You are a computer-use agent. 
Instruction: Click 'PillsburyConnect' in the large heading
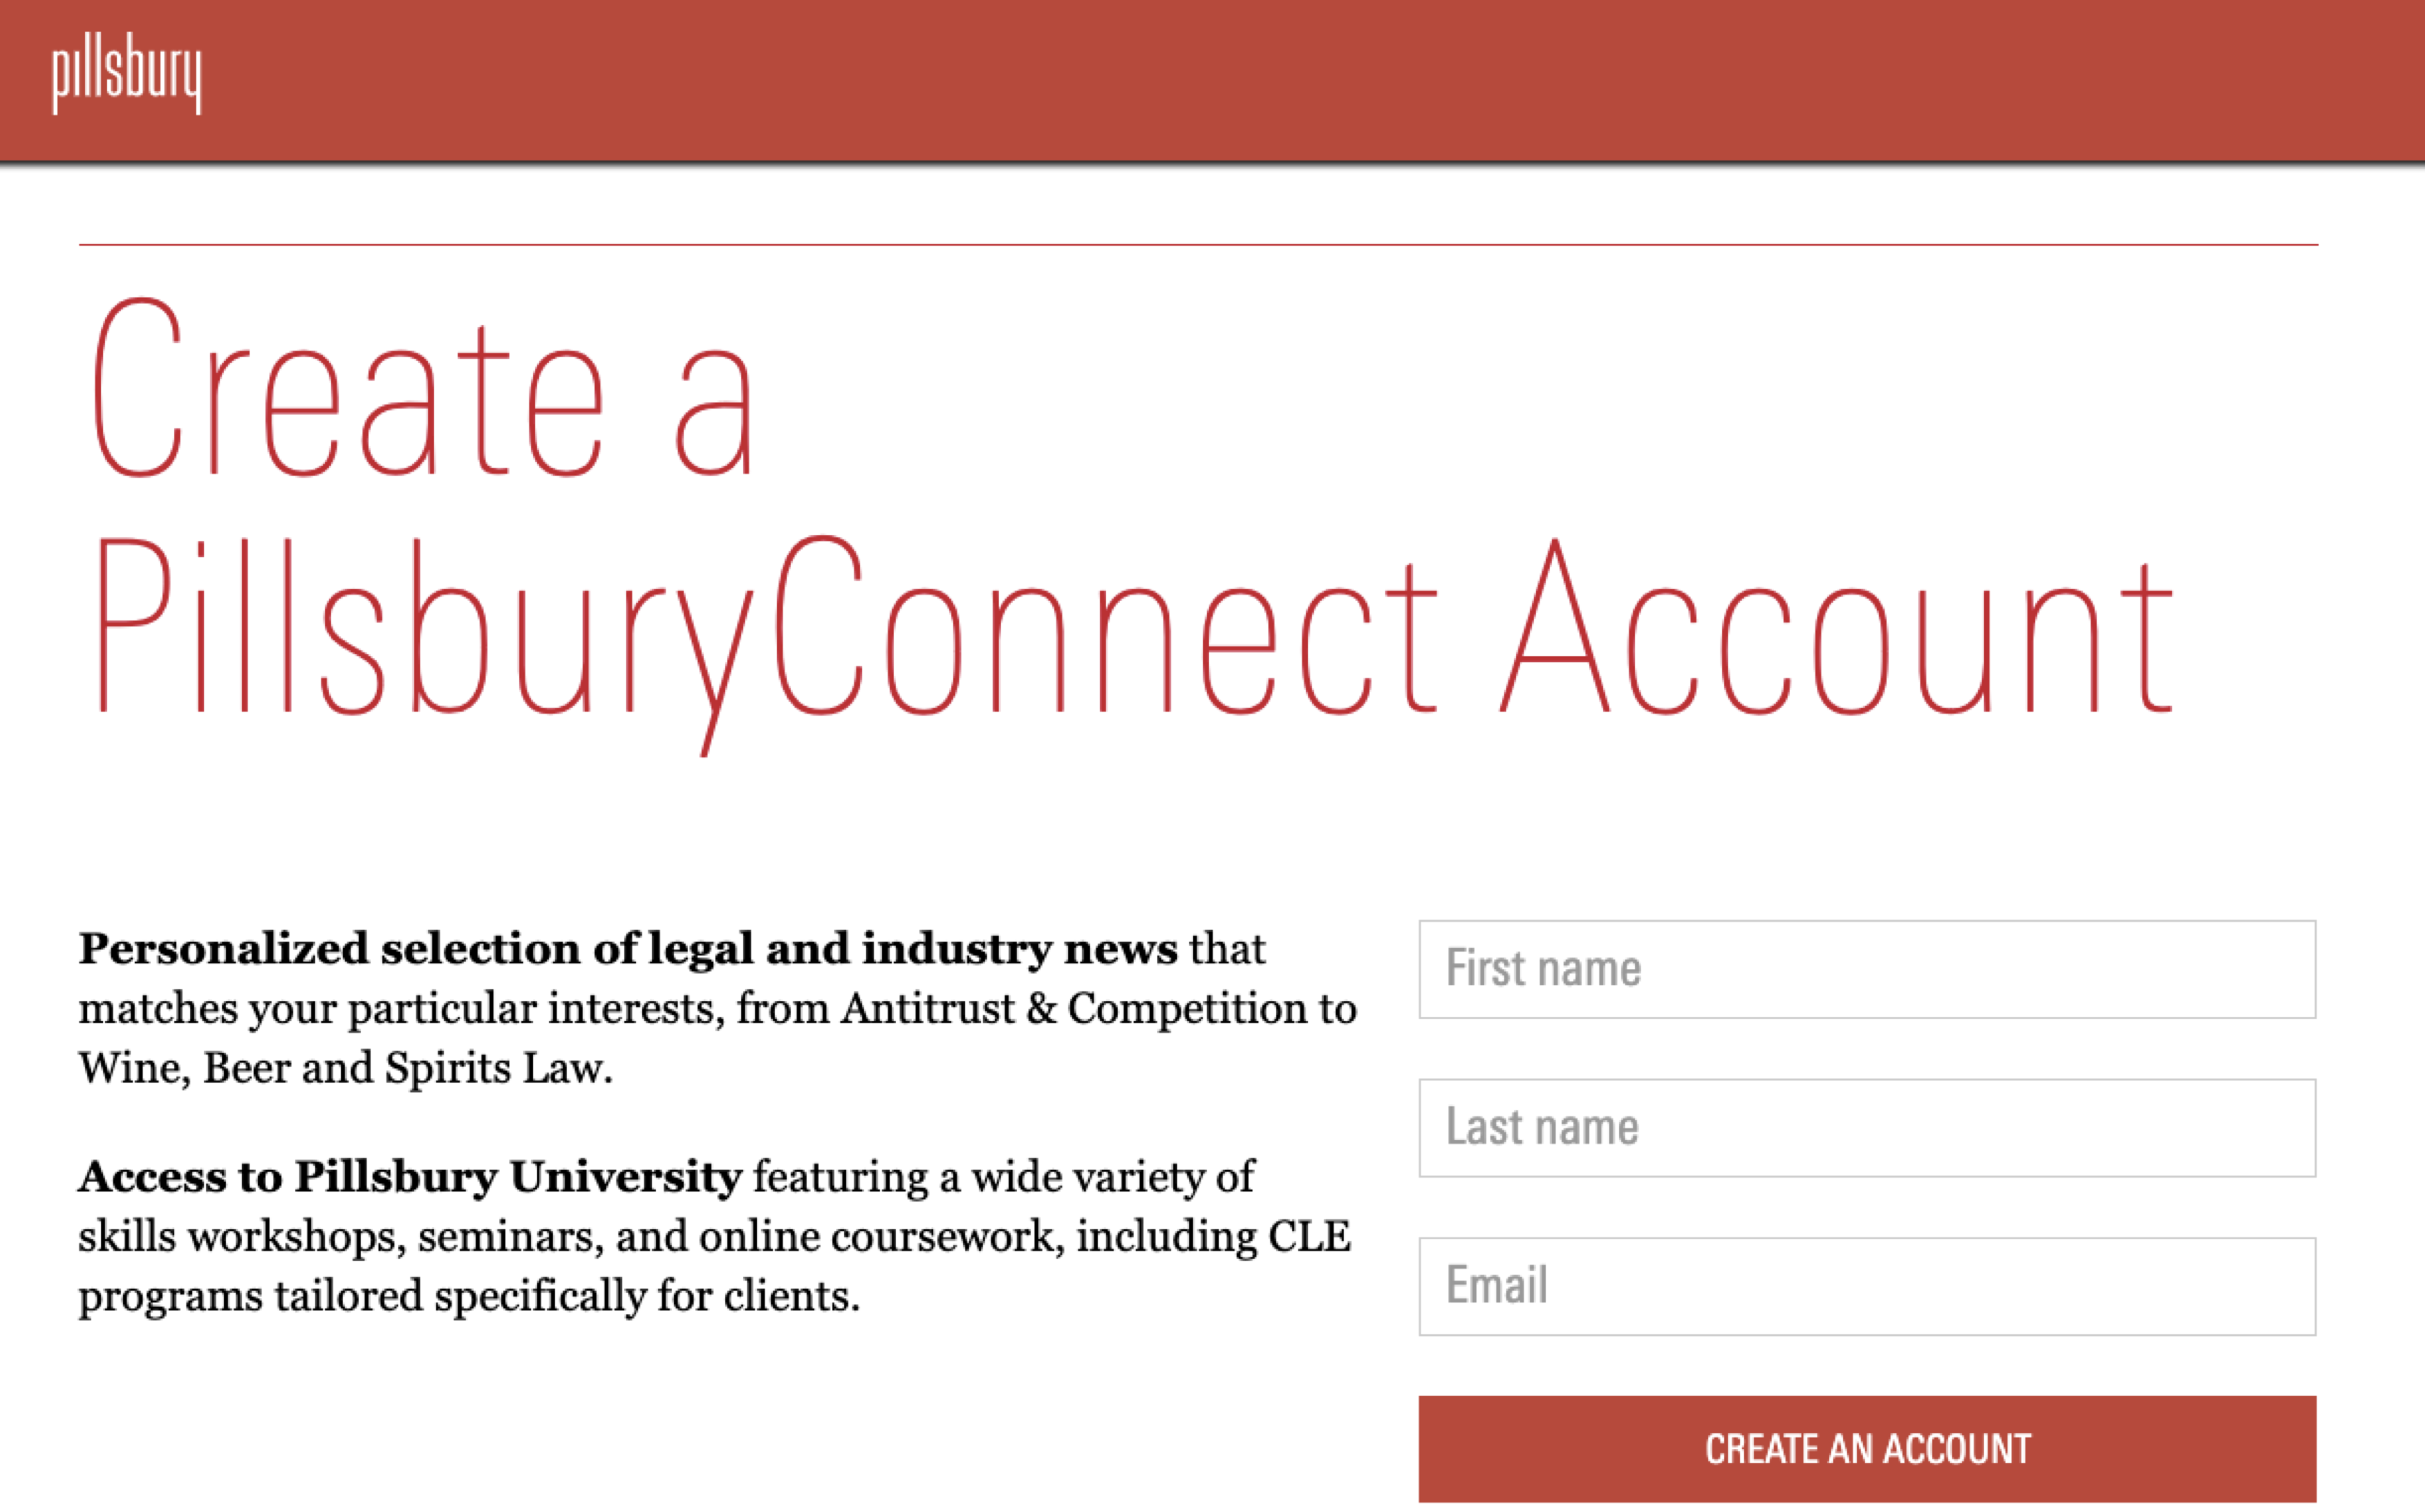(x=765, y=640)
